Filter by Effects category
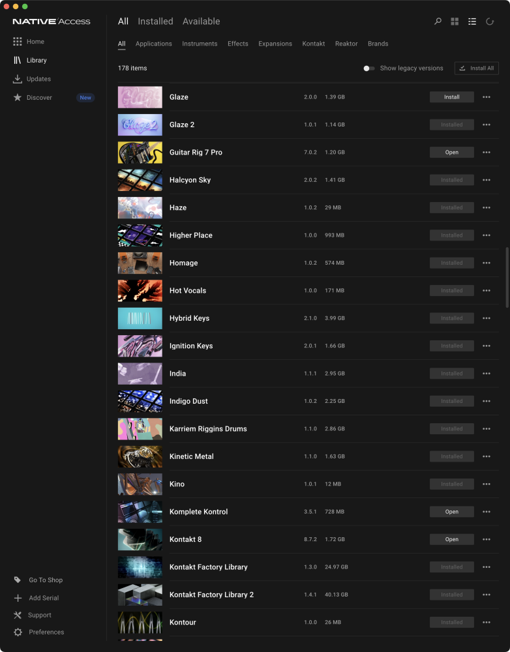The width and height of the screenshot is (510, 652). click(x=238, y=44)
